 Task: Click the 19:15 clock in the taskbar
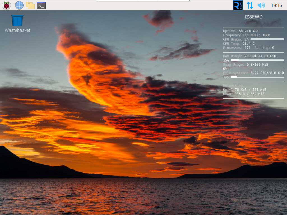(x=276, y=6)
